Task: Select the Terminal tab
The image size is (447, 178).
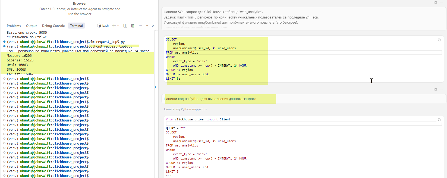Action: [76, 26]
